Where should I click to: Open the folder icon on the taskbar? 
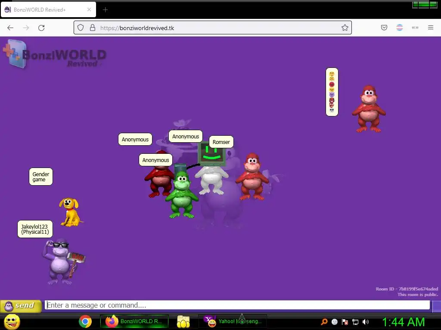click(x=183, y=321)
